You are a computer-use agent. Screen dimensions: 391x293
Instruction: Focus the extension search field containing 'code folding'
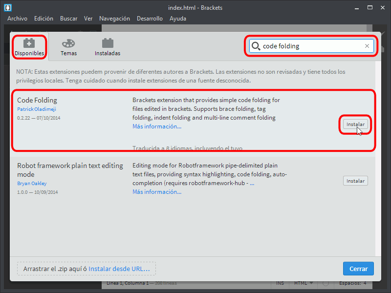(x=312, y=46)
